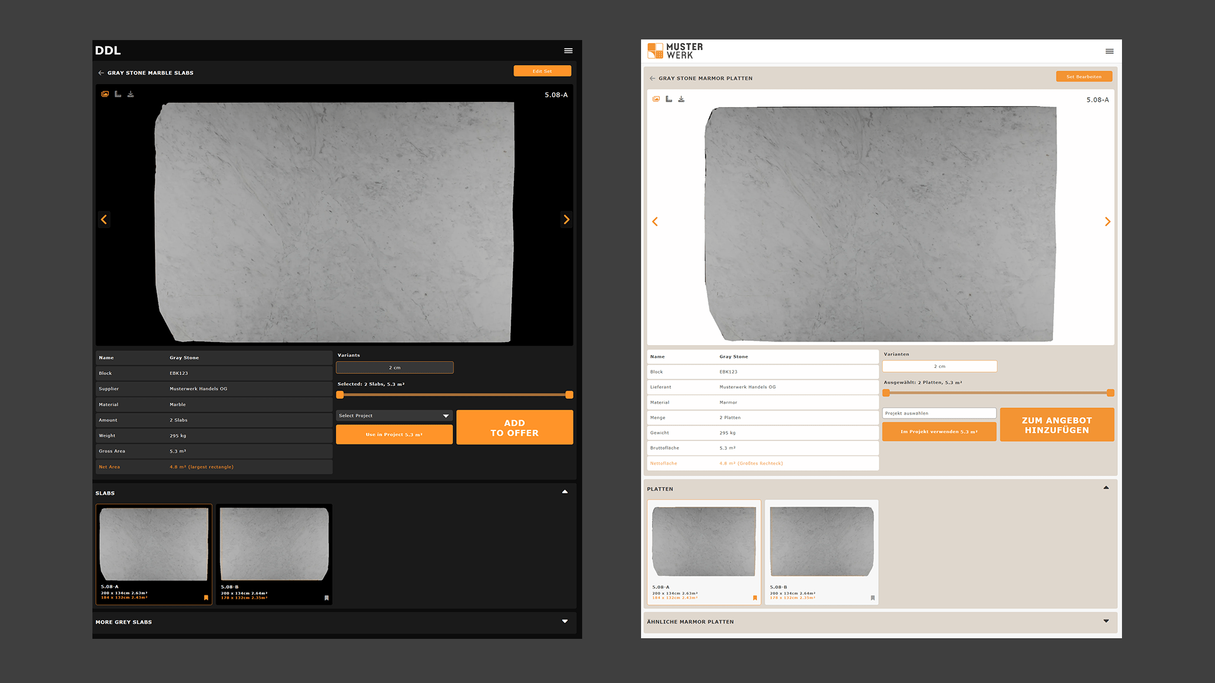Open the Musterwerk hamburger menu
Image resolution: width=1215 pixels, height=683 pixels.
[x=1109, y=51]
